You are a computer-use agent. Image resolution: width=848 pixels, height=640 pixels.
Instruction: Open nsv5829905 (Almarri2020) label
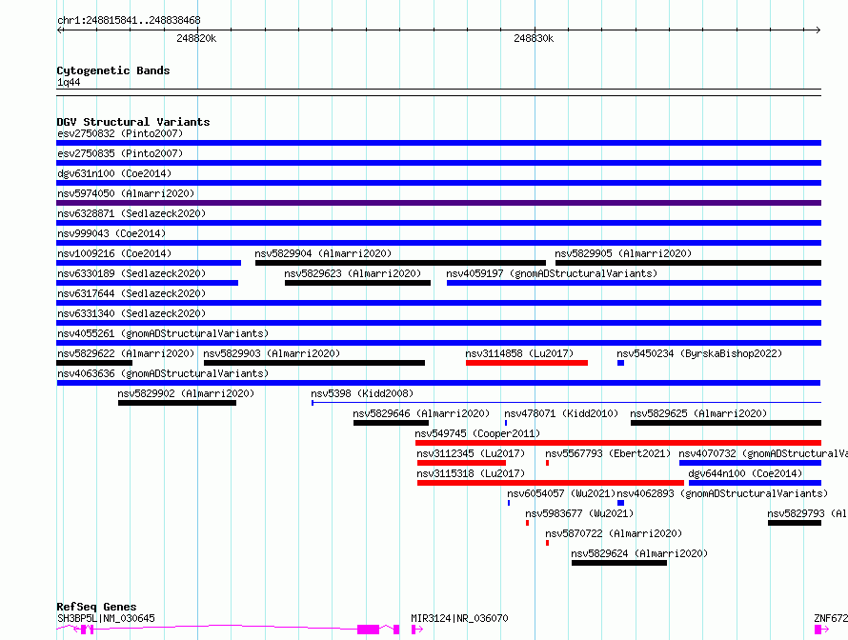(x=623, y=253)
